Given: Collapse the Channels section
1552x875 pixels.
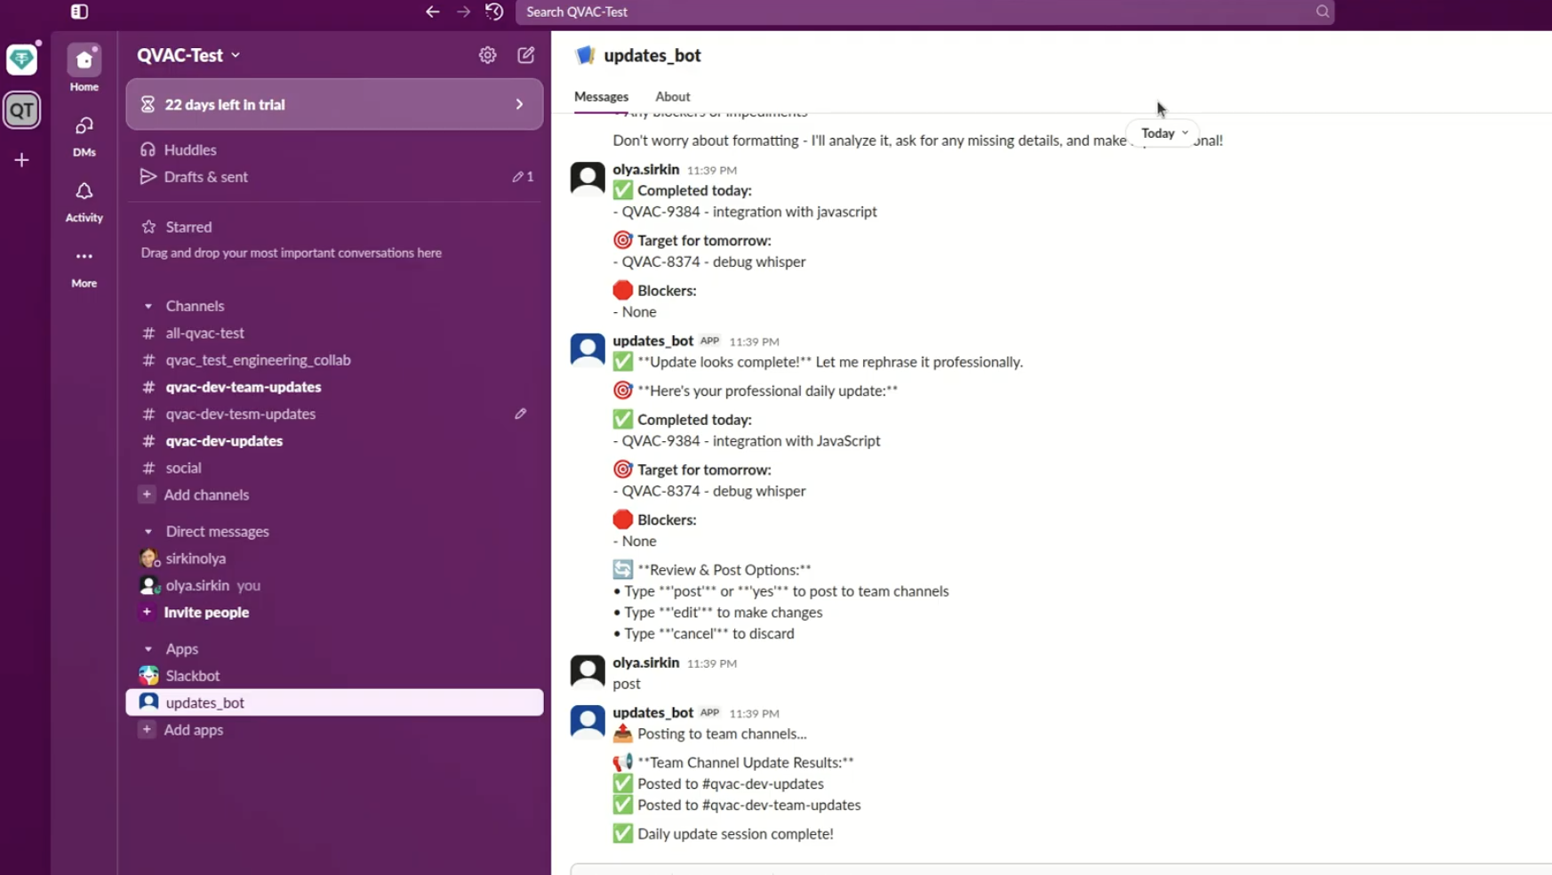Looking at the screenshot, I should [148, 306].
